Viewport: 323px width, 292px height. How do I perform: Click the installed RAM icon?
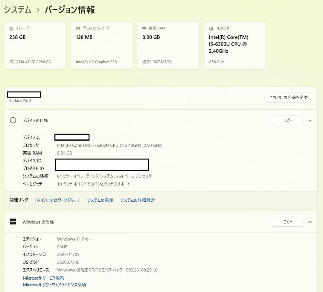[x=144, y=28]
